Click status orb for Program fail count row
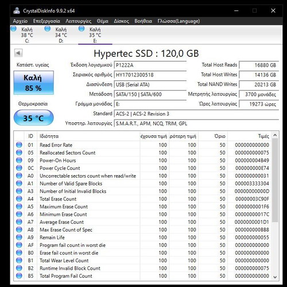This screenshot has height=287, width=287. pos(19,245)
